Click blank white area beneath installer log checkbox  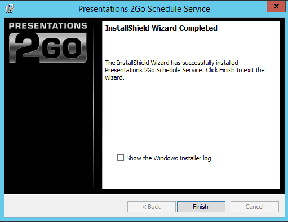click(190, 176)
